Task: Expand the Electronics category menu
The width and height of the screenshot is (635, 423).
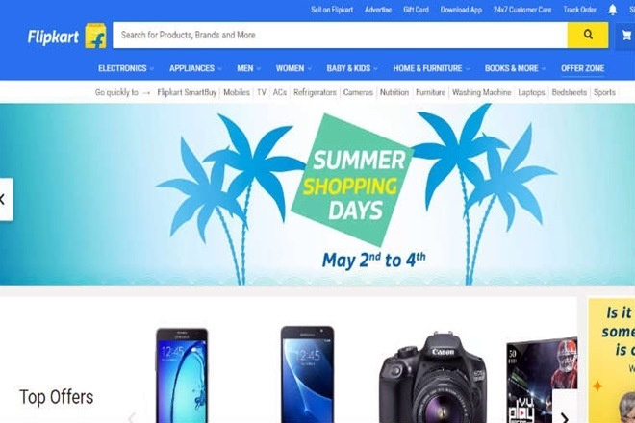Action: pyautogui.click(x=125, y=68)
